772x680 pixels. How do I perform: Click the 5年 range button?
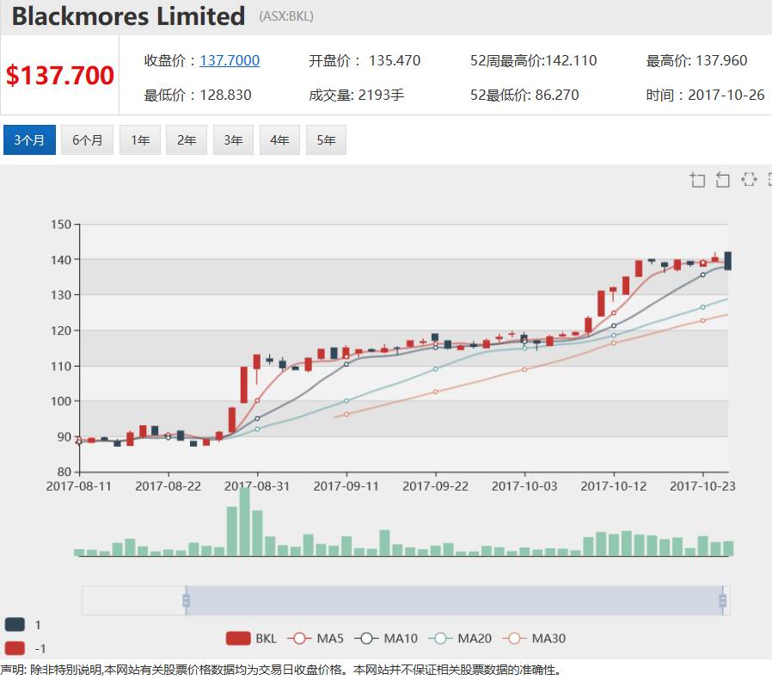coord(326,140)
